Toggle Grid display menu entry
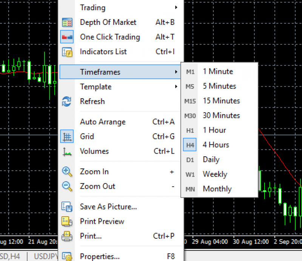The height and width of the screenshot is (261, 302). tap(121, 136)
